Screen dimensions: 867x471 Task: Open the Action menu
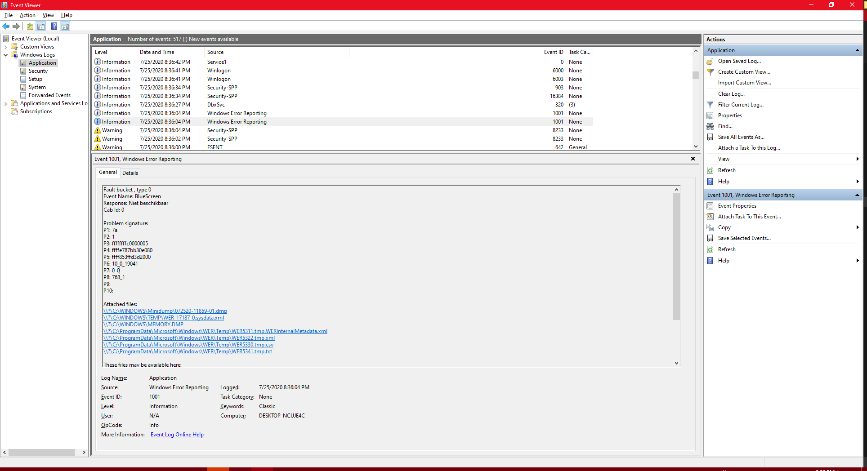27,15
